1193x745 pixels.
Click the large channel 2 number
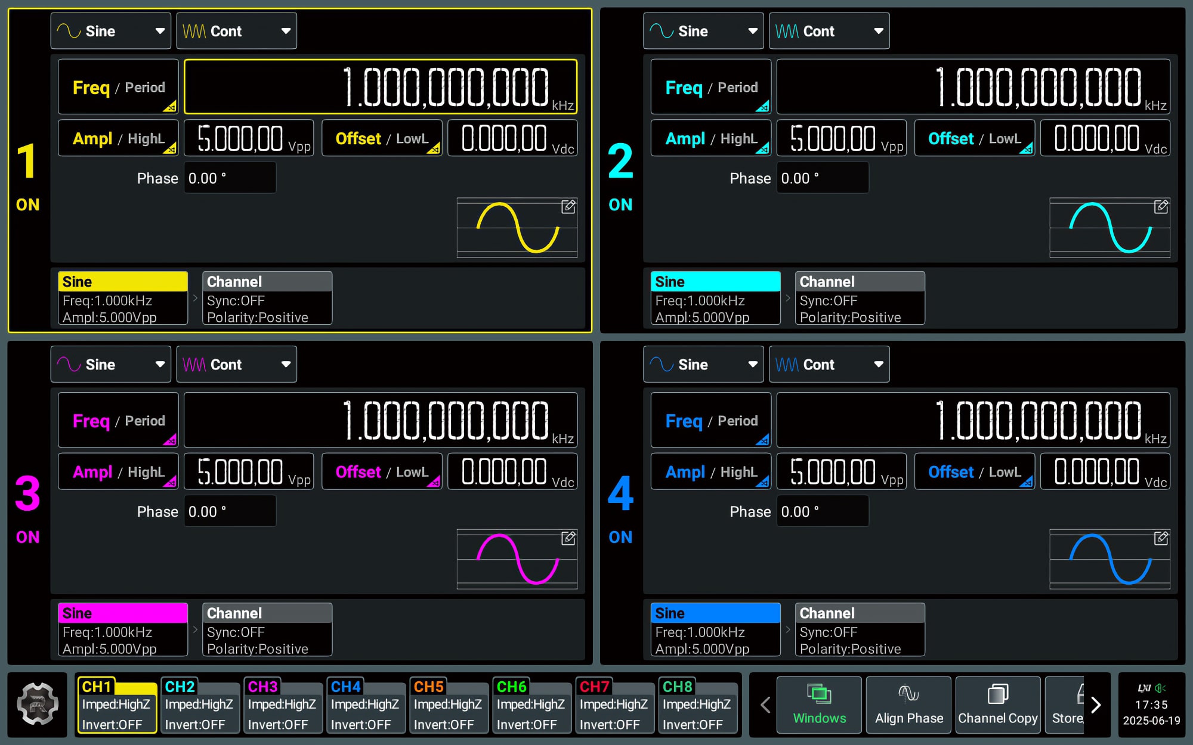(x=620, y=161)
